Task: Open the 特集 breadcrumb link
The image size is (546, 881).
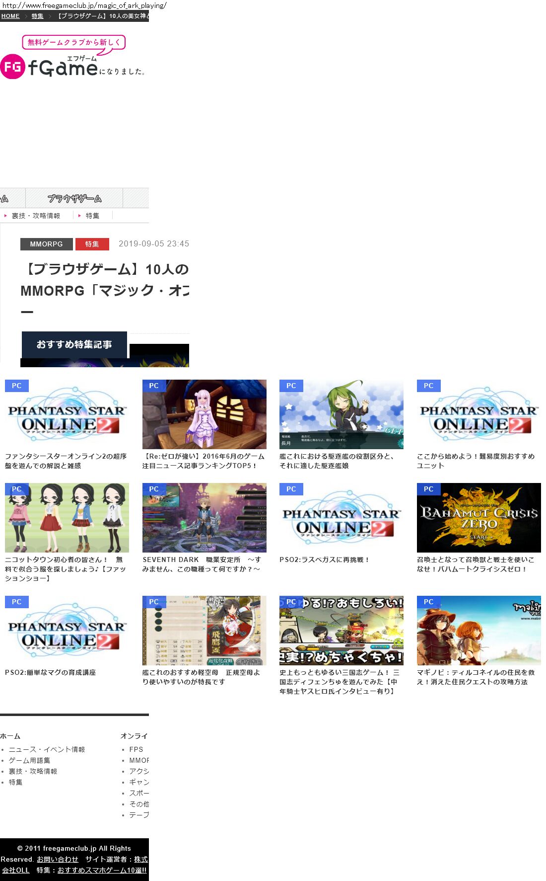Action: [x=38, y=16]
